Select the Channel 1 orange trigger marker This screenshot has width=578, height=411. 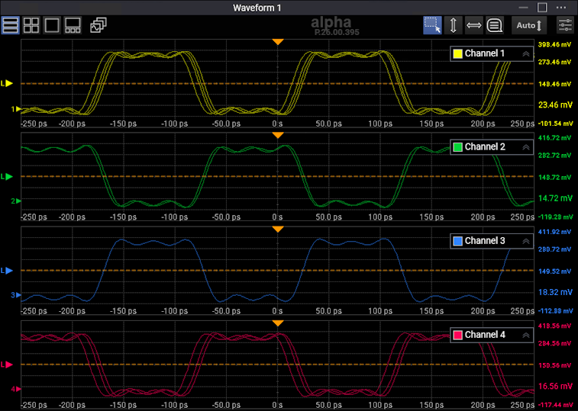click(278, 41)
